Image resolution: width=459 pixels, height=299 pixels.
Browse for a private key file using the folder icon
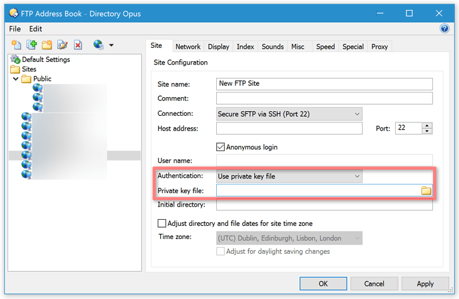(426, 190)
